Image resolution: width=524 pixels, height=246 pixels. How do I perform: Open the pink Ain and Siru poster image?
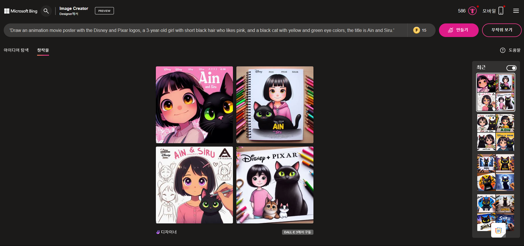[194, 105]
